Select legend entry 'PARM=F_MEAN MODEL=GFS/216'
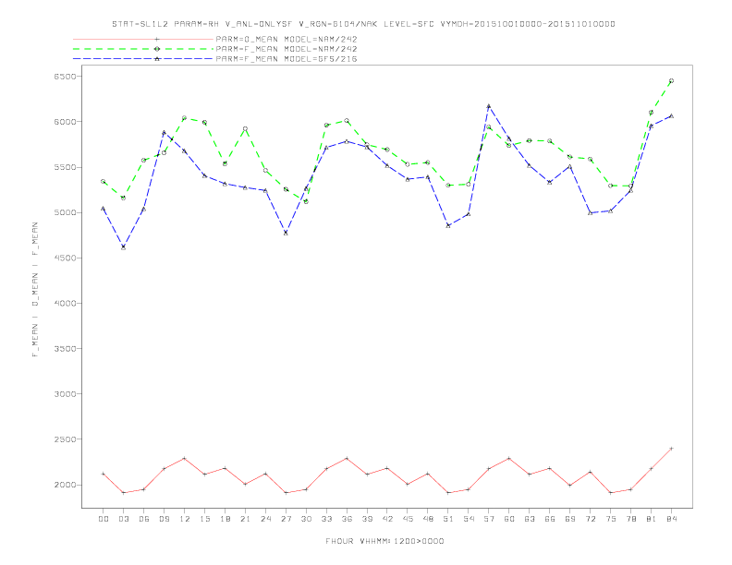Image resolution: width=732 pixels, height=565 pixels. point(287,59)
